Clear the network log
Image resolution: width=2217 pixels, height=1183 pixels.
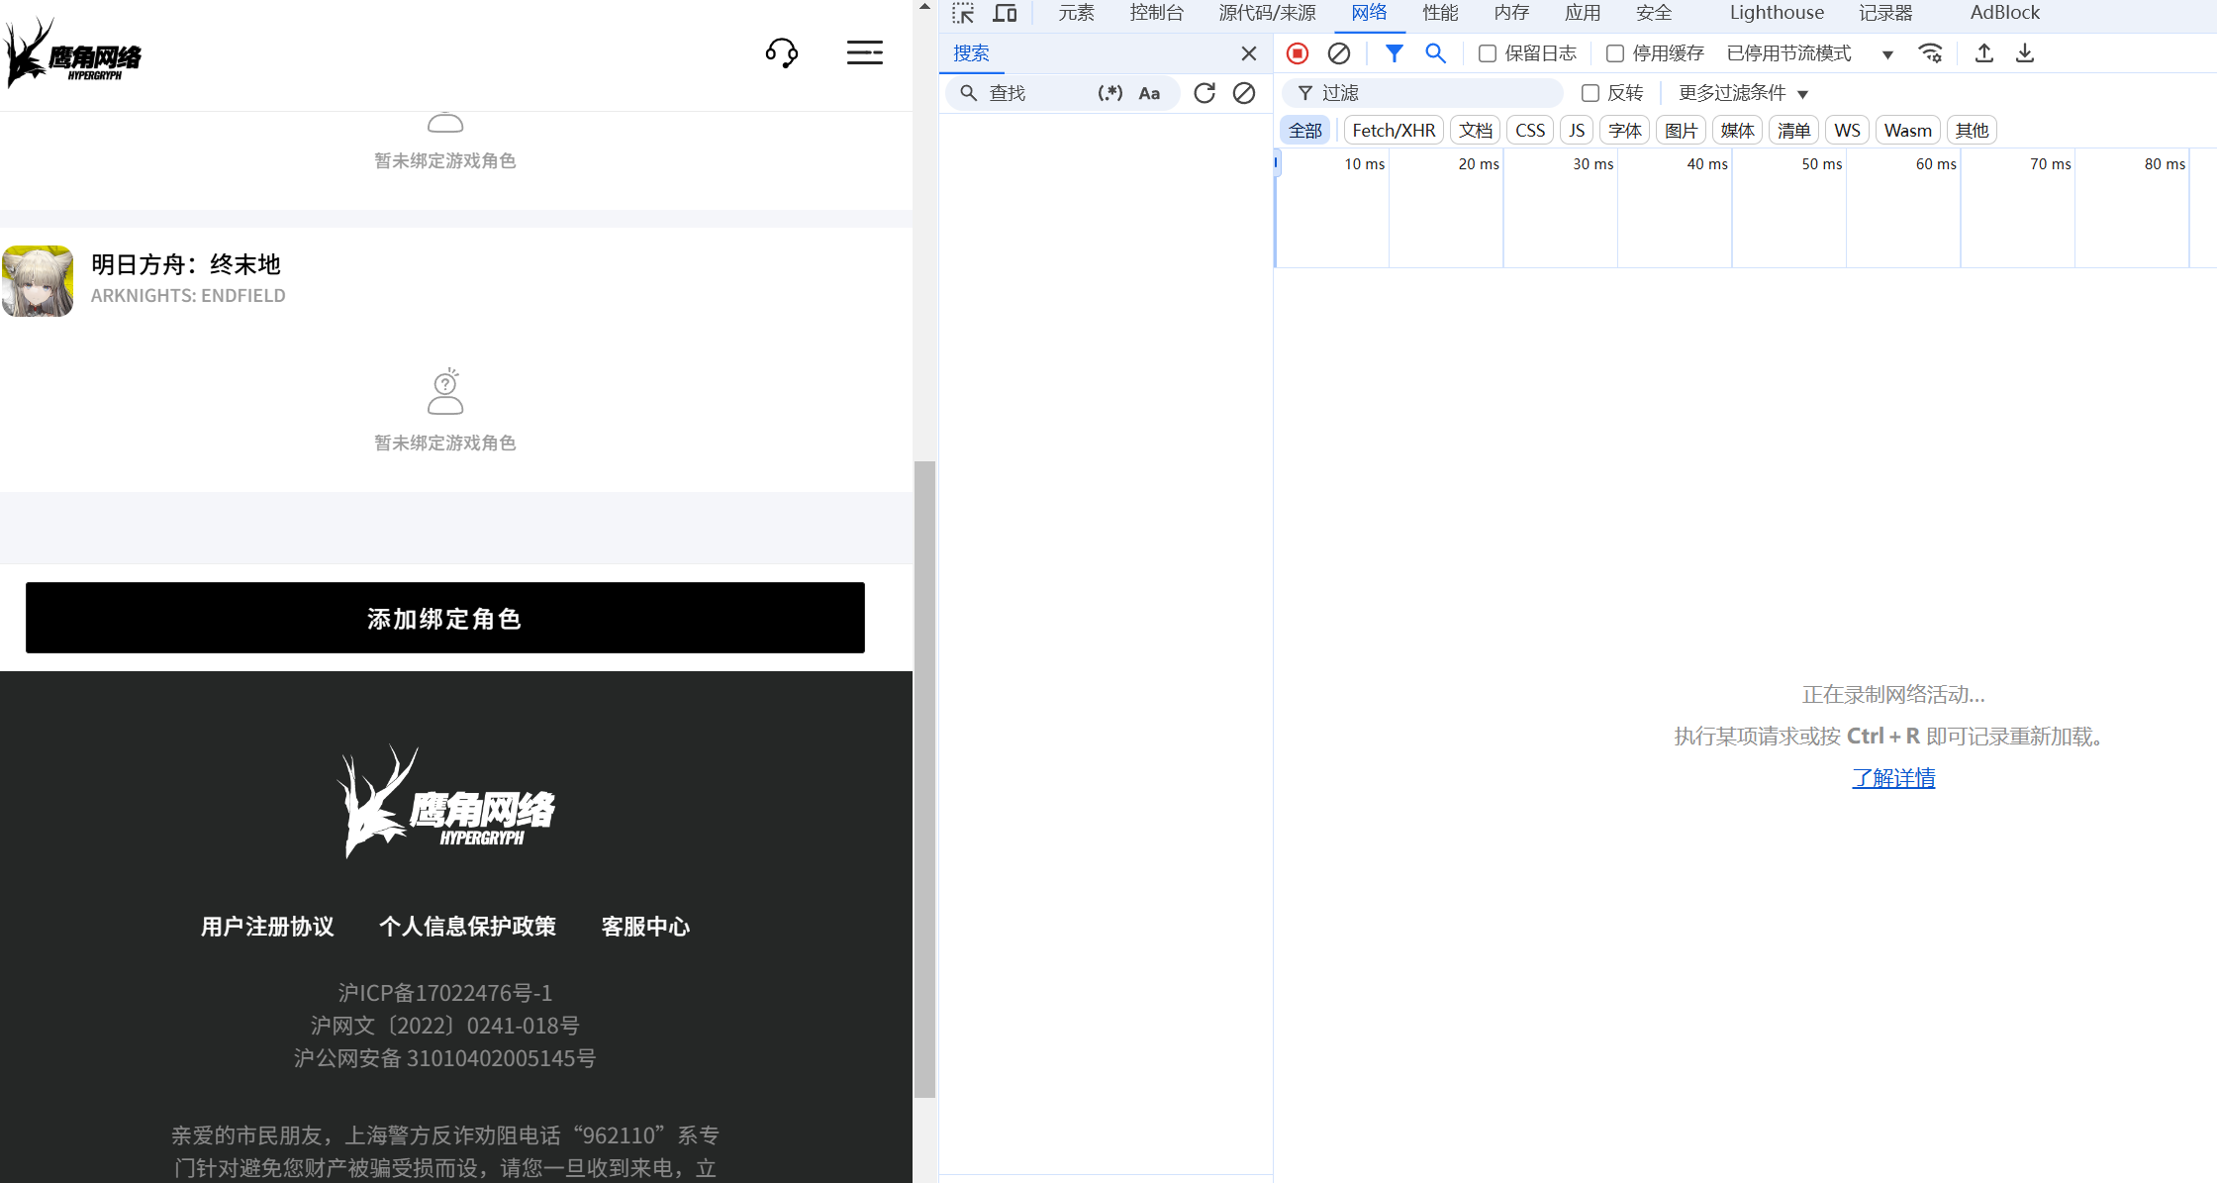[1338, 53]
